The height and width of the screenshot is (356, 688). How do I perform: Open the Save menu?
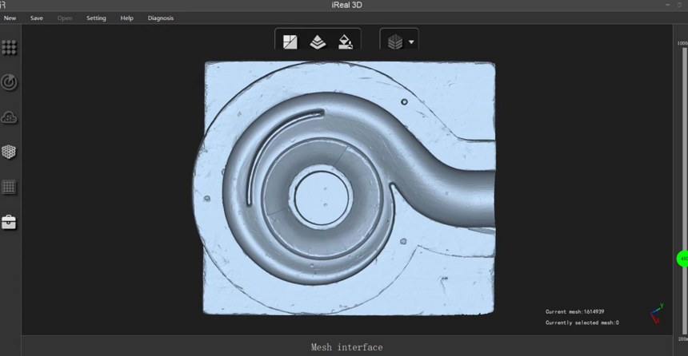[37, 18]
